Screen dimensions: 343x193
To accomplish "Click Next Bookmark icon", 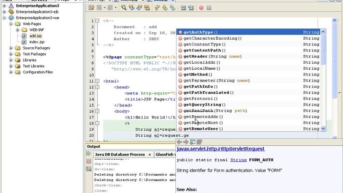I will pos(165,8).
